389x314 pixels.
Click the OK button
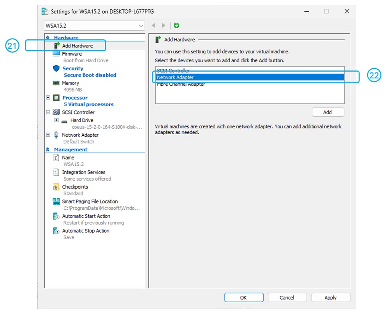tap(244, 297)
